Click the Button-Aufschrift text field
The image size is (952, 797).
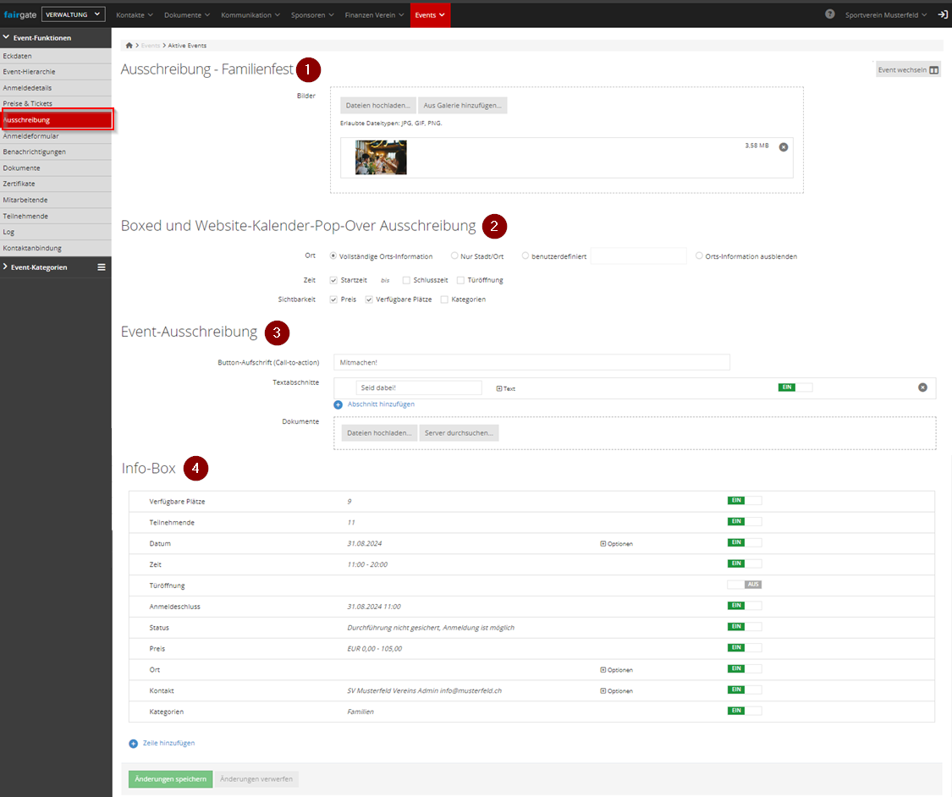pyautogui.click(x=531, y=362)
